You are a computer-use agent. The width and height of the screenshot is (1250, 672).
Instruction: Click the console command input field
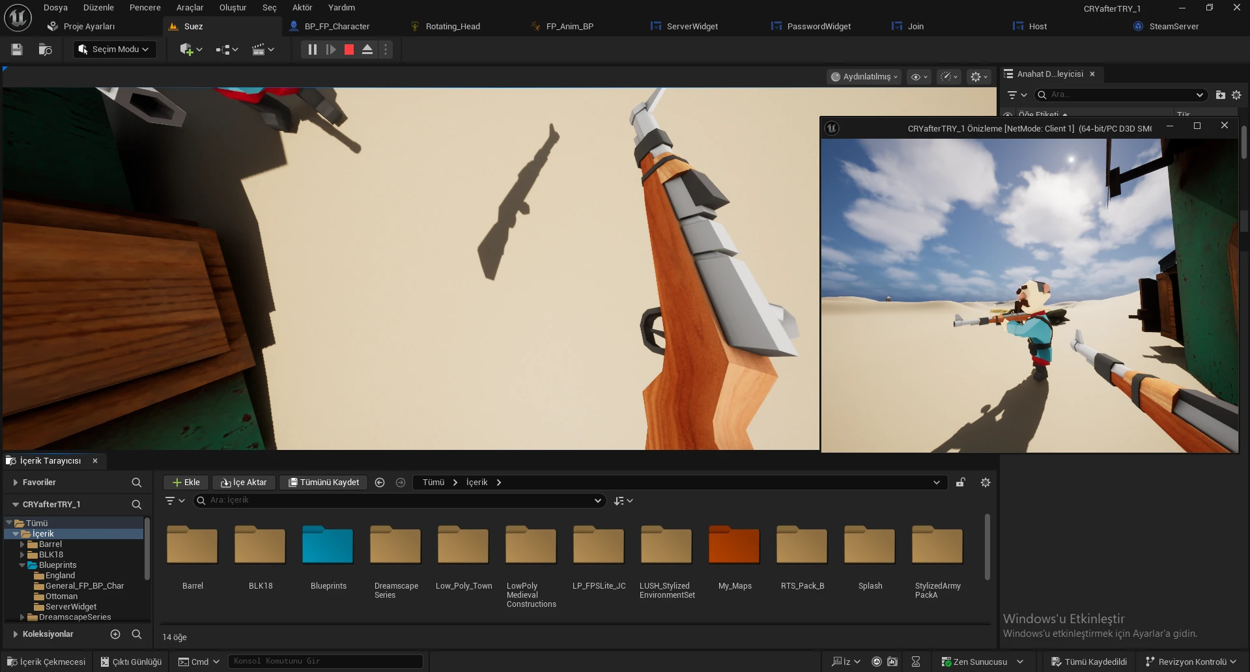pos(324,662)
